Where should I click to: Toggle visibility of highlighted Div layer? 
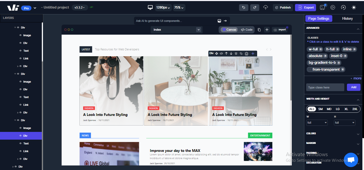coord(21,136)
